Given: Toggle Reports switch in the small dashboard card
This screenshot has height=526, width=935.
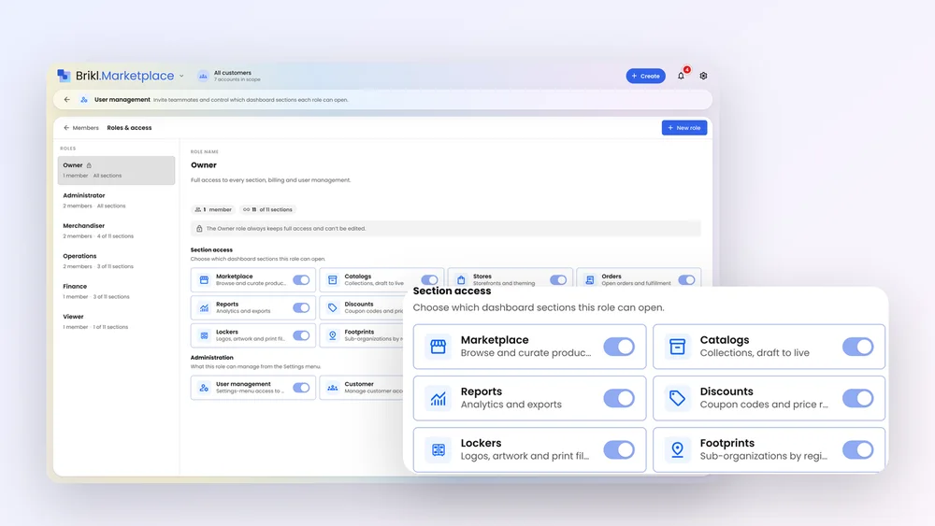Looking at the screenshot, I should [301, 308].
